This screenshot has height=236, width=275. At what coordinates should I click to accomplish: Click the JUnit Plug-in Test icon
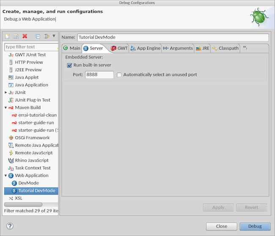click(x=11, y=100)
